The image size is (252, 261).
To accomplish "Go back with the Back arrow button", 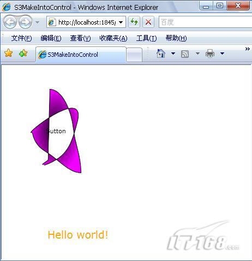I will point(10,22).
